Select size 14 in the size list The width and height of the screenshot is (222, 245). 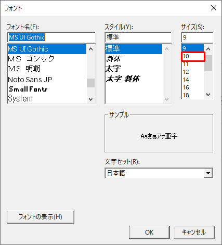click(x=193, y=80)
